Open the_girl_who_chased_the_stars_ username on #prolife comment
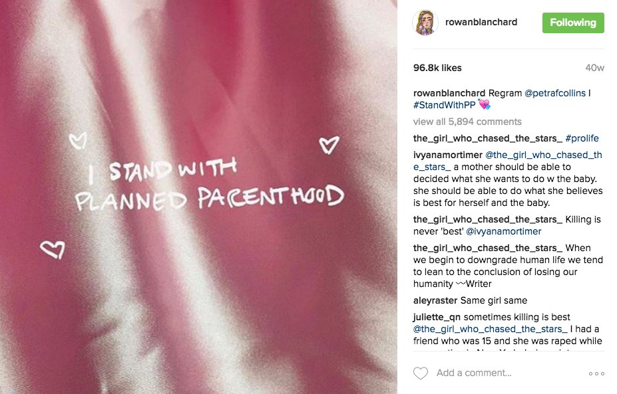 [487, 138]
